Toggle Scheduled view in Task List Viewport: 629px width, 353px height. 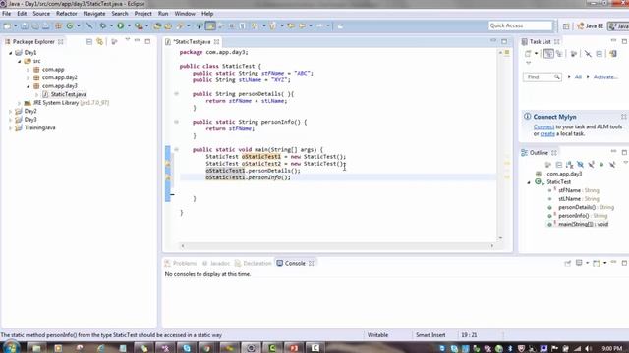[559, 54]
